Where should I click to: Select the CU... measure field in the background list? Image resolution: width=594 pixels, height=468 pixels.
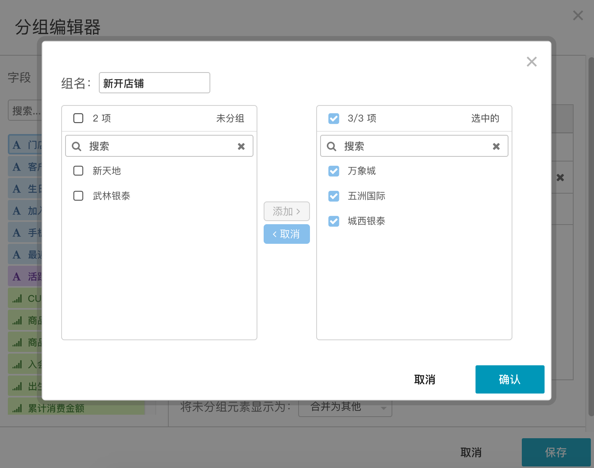pyautogui.click(x=25, y=299)
